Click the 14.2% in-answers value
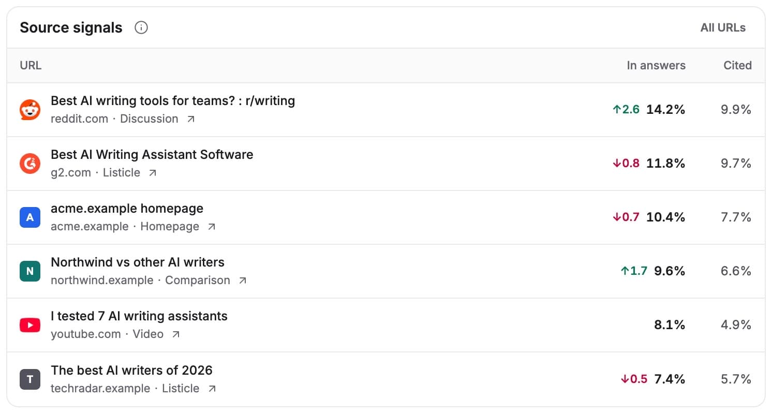This screenshot has width=772, height=413. [666, 110]
